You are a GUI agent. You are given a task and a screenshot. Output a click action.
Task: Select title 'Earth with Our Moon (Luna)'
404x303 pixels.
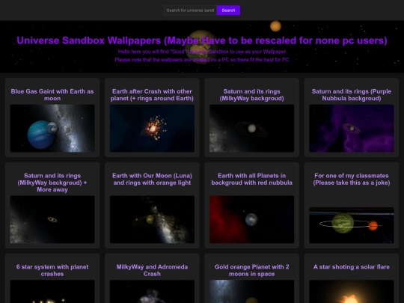click(x=152, y=179)
